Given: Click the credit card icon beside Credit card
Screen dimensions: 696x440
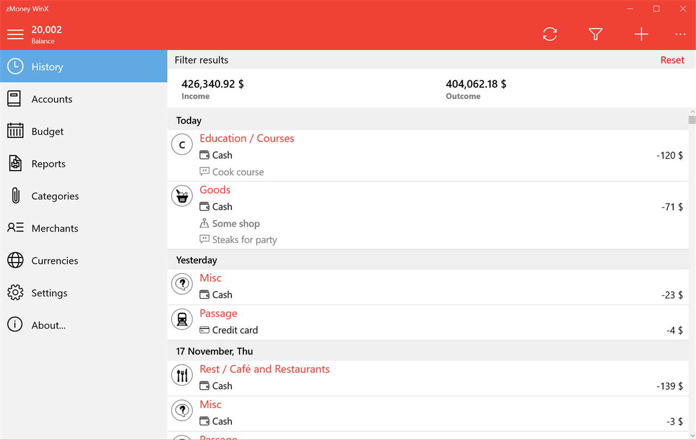Looking at the screenshot, I should click(204, 330).
